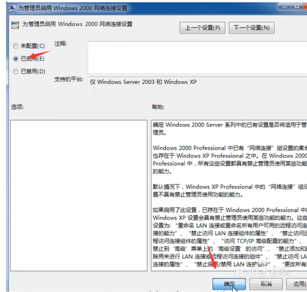The height and width of the screenshot is (292, 307).
Task: Click the '仅 Windows Server 2003 和 Windows XP' text
Action: click(x=143, y=82)
